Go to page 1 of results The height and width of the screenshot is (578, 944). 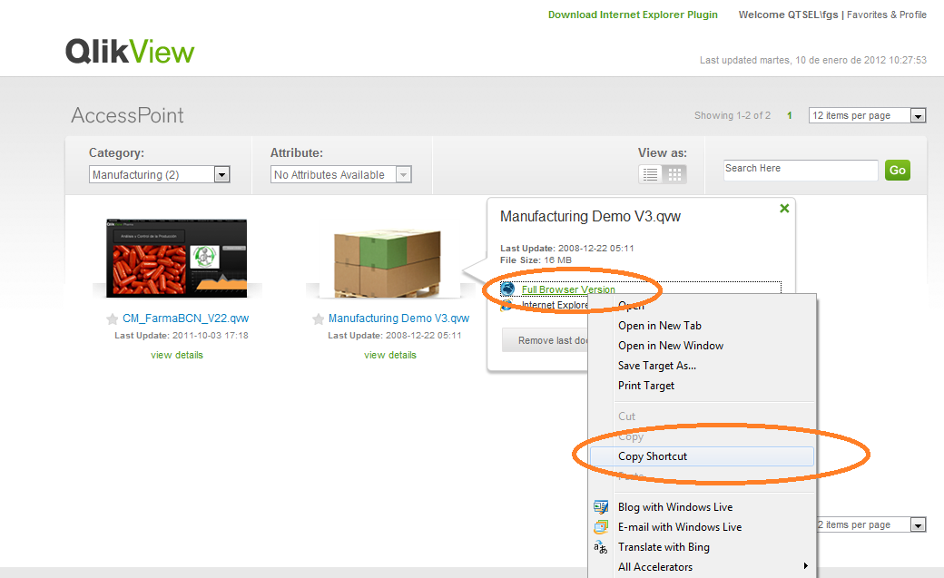(x=790, y=115)
